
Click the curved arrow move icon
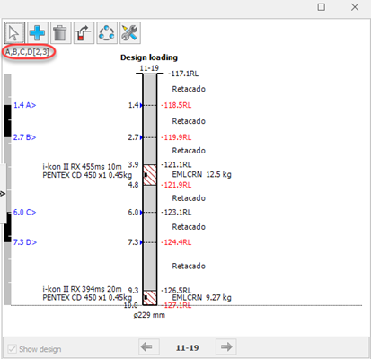click(84, 32)
